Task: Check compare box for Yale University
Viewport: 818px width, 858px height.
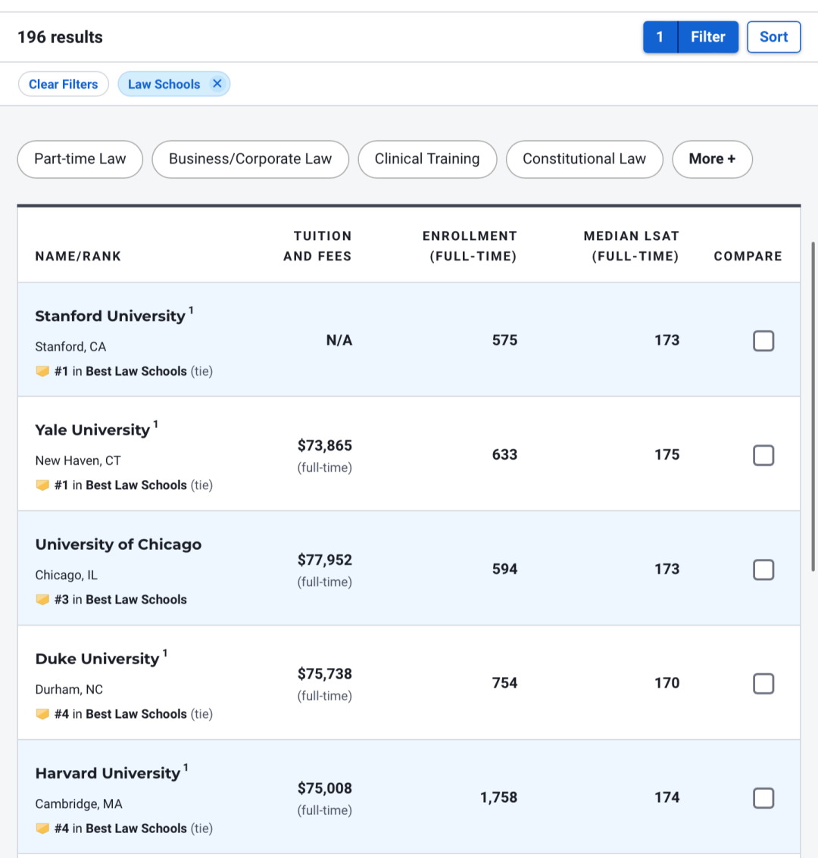Action: 763,455
